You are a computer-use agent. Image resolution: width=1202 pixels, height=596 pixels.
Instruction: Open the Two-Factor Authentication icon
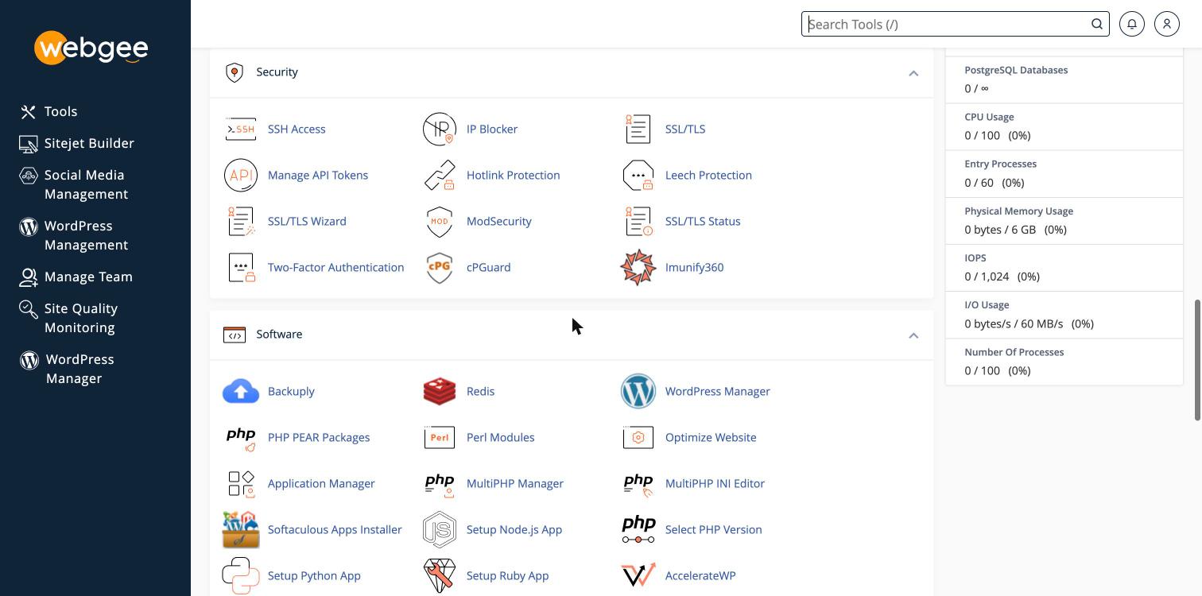pos(241,267)
